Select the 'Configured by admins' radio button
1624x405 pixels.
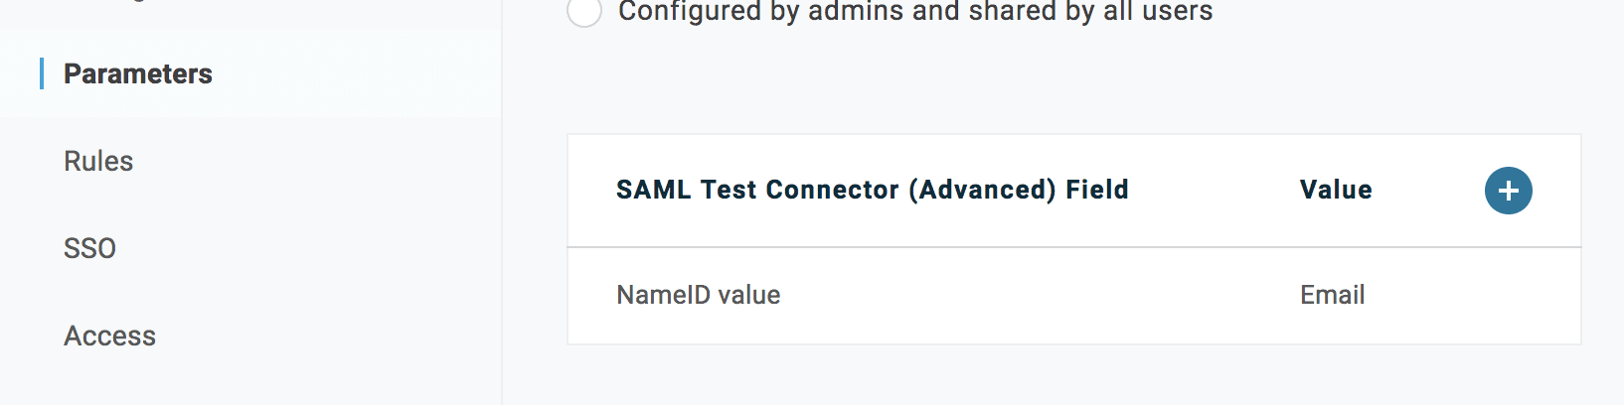tap(584, 12)
